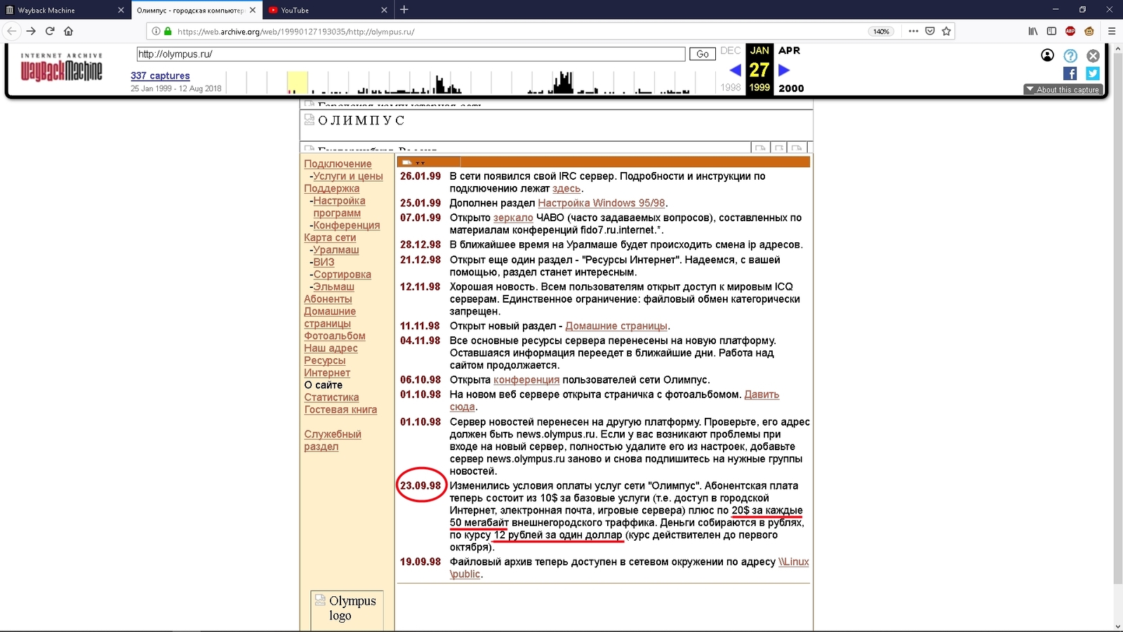
Task: Expand About this capture dropdown
Action: [x=1063, y=89]
